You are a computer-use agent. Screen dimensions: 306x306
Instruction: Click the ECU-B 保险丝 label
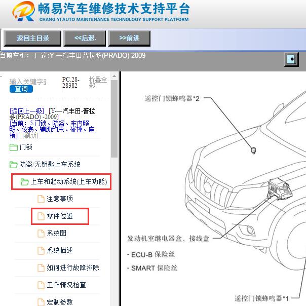pos(151,254)
